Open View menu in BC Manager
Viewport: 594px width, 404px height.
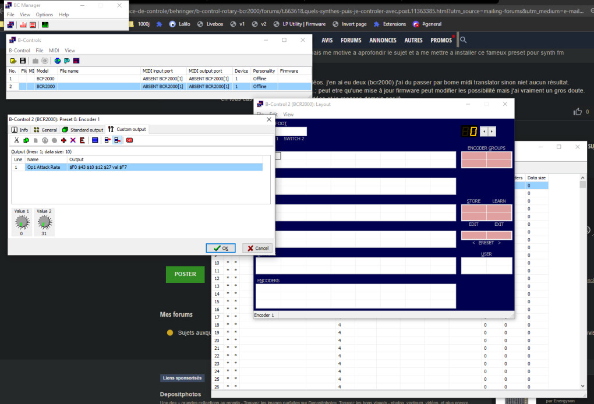click(25, 15)
